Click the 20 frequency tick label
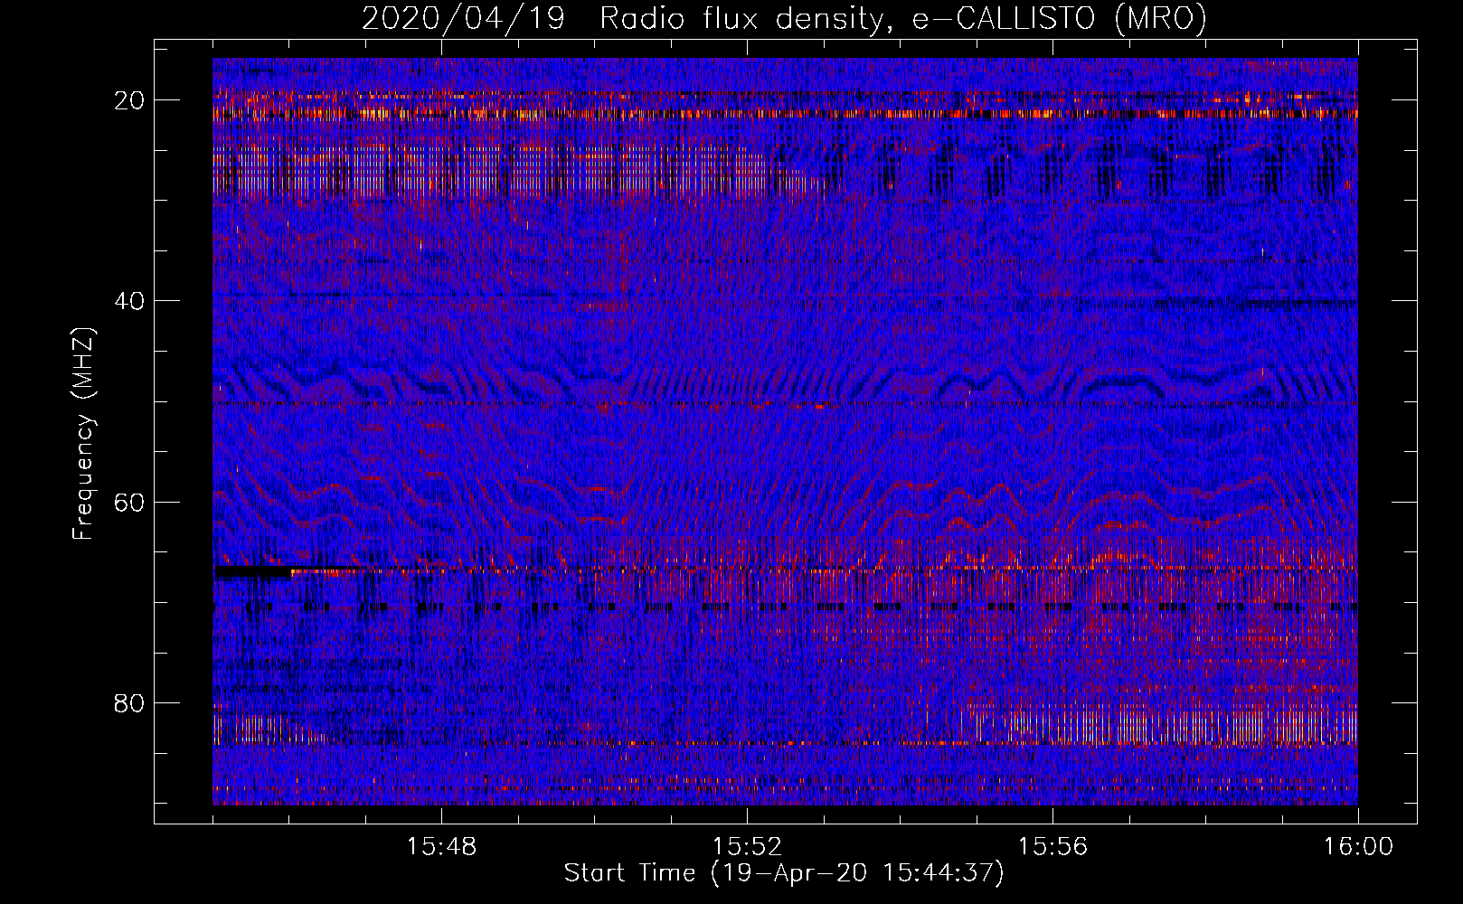1463x904 pixels. point(129,100)
